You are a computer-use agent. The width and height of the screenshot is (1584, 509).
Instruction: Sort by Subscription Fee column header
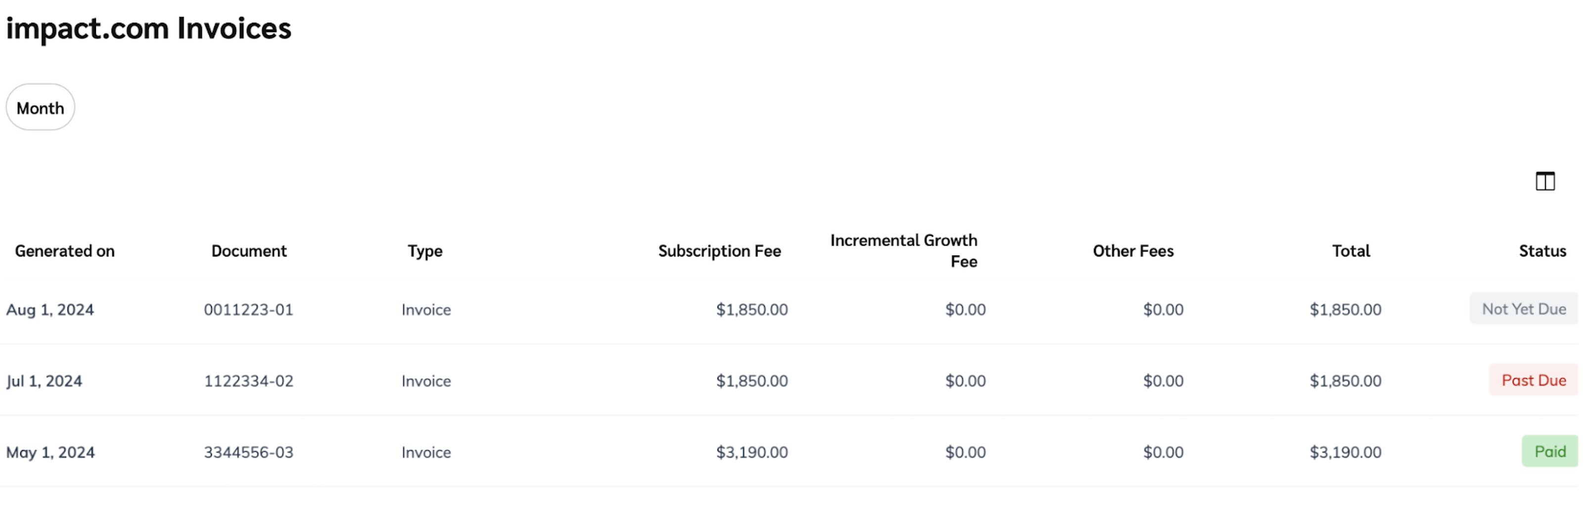[x=719, y=251]
